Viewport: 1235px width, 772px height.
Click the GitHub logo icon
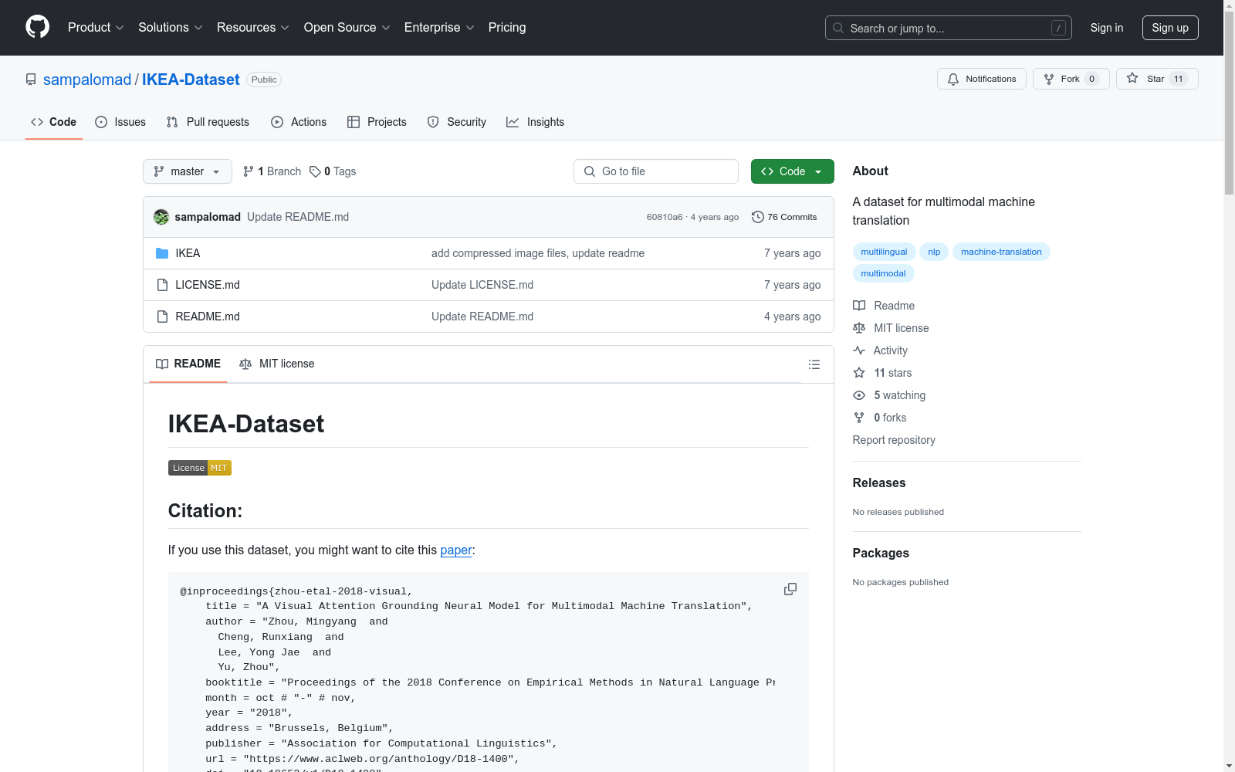(x=37, y=27)
